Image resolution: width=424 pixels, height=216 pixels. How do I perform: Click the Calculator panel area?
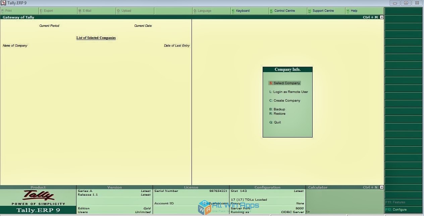click(345, 201)
